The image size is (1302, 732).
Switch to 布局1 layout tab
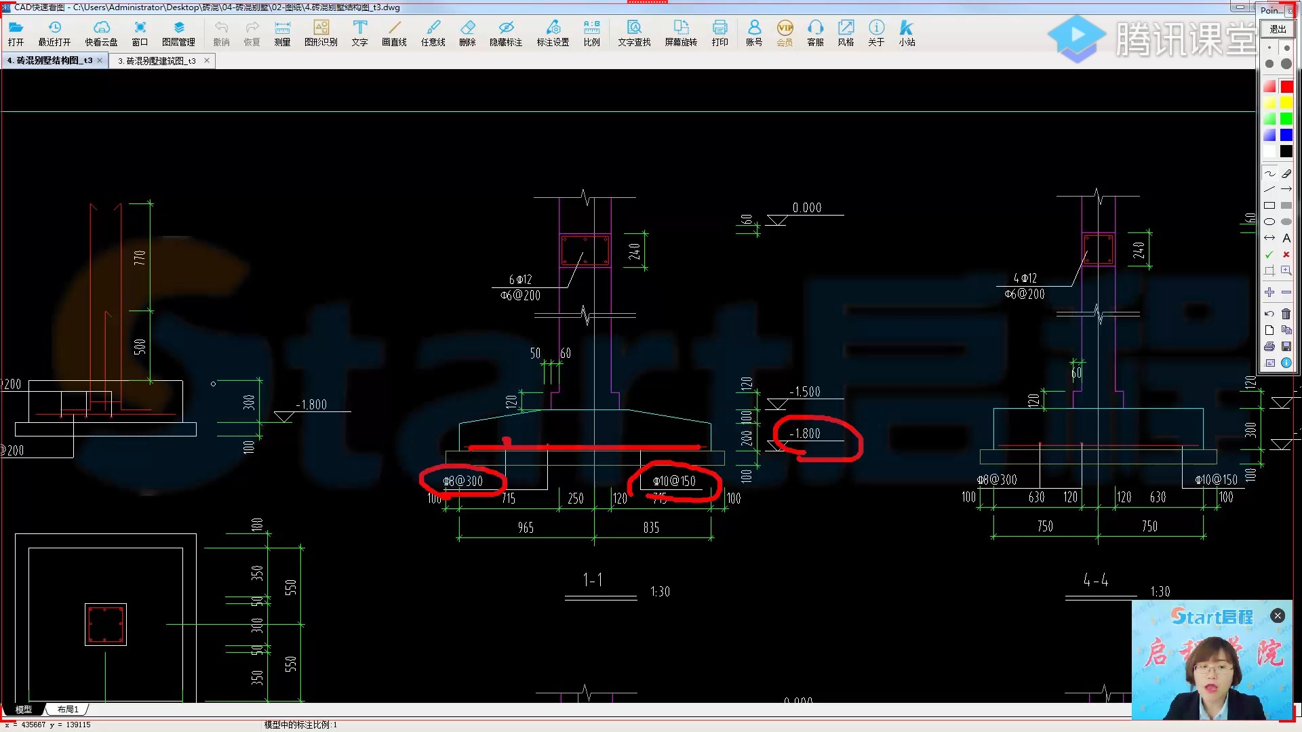(x=68, y=710)
